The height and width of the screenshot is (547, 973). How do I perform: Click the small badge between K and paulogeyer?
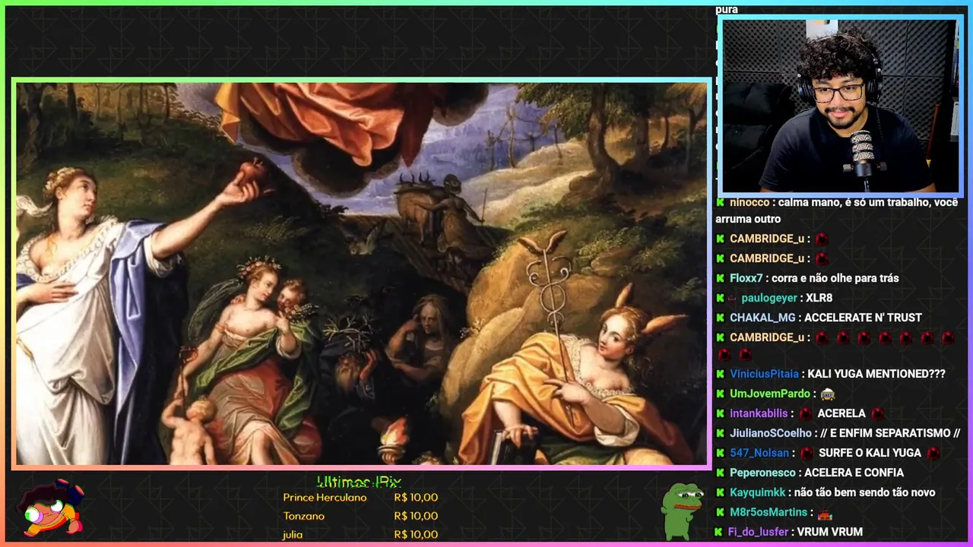(x=733, y=298)
